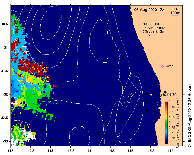The height and width of the screenshot is (155, 194).
Task: Click the 116 longitude axis label
Action: pos(171,151)
